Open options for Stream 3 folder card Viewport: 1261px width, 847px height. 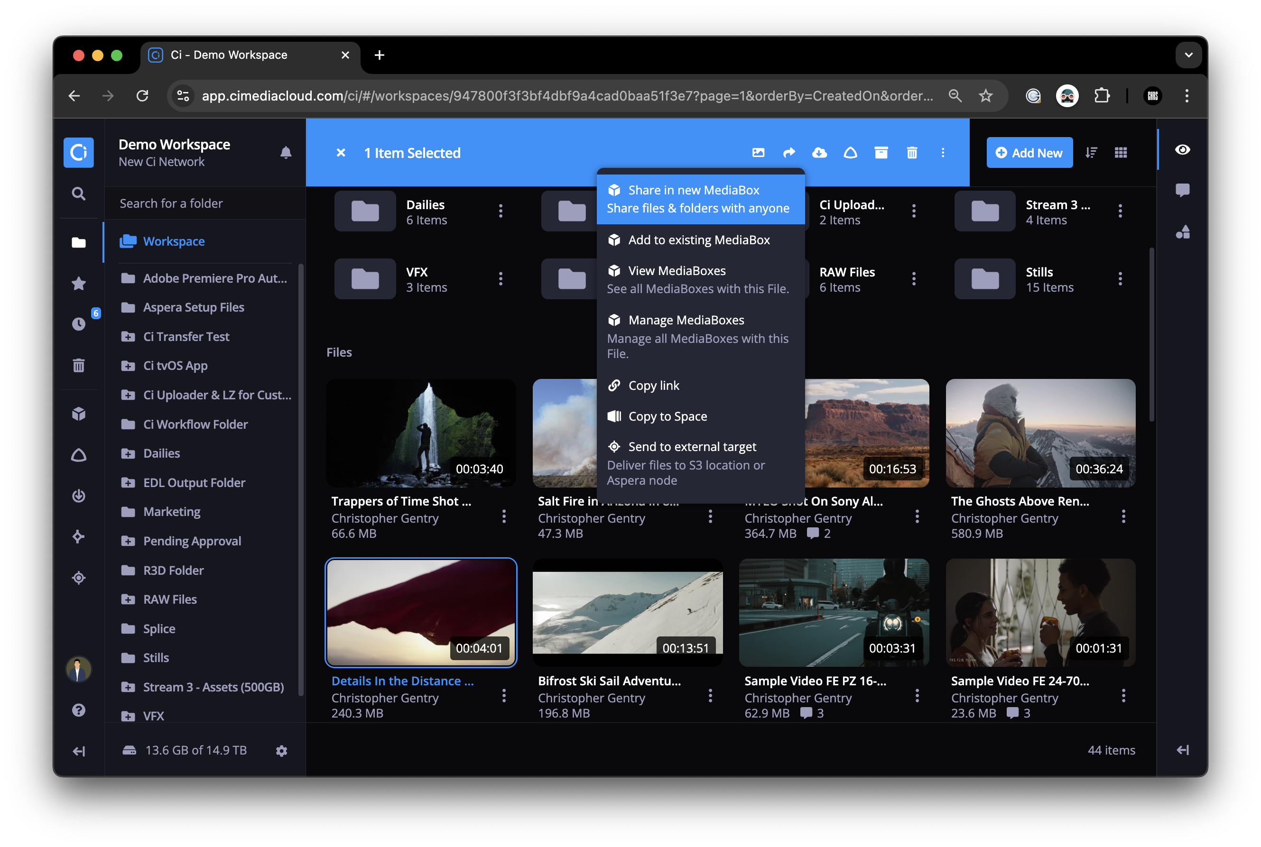1120,211
